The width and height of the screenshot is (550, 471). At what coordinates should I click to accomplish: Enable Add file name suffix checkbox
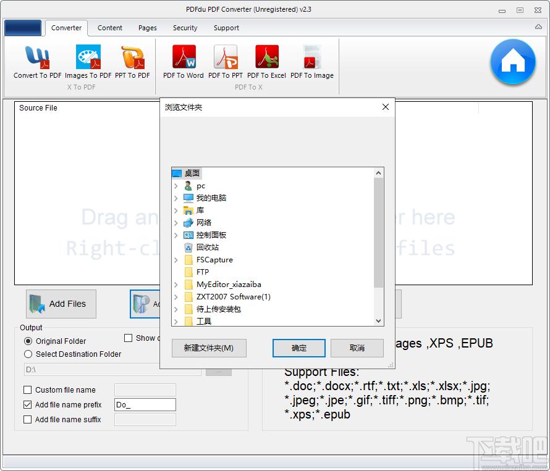pos(27,419)
